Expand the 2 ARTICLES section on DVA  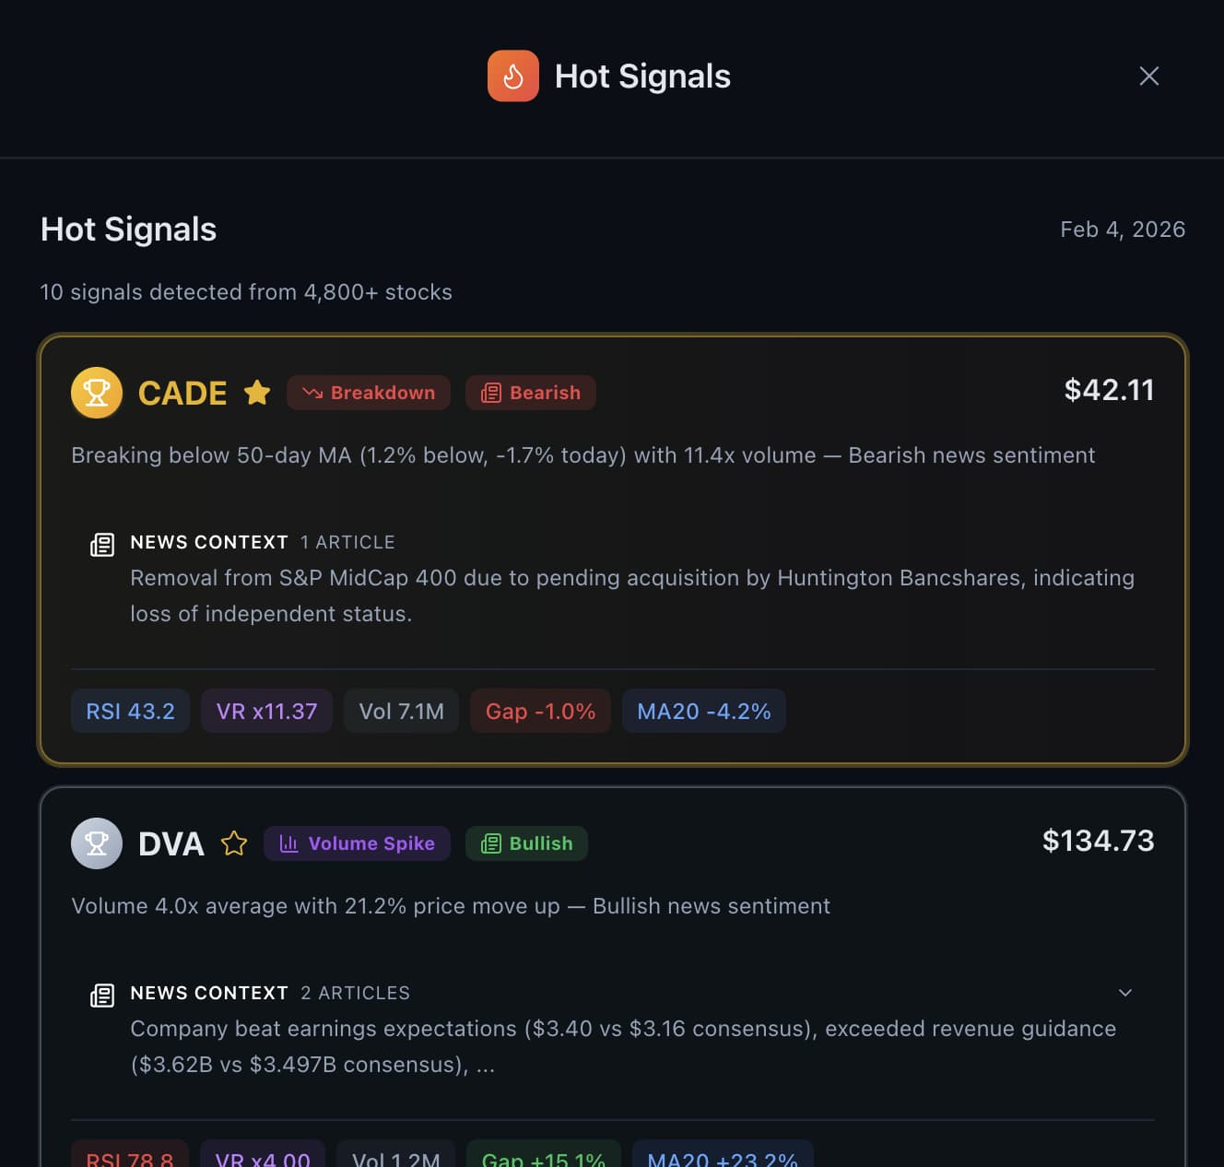[x=355, y=993]
